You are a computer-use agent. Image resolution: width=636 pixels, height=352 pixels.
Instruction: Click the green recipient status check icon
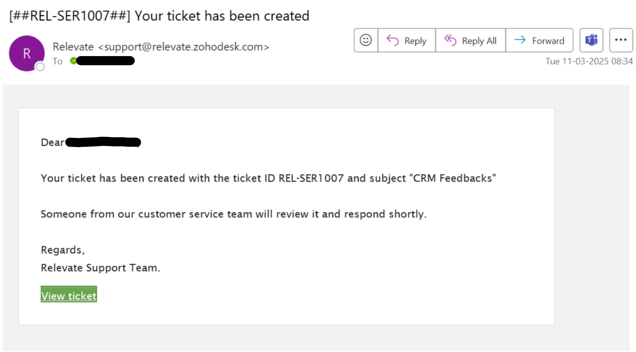73,61
